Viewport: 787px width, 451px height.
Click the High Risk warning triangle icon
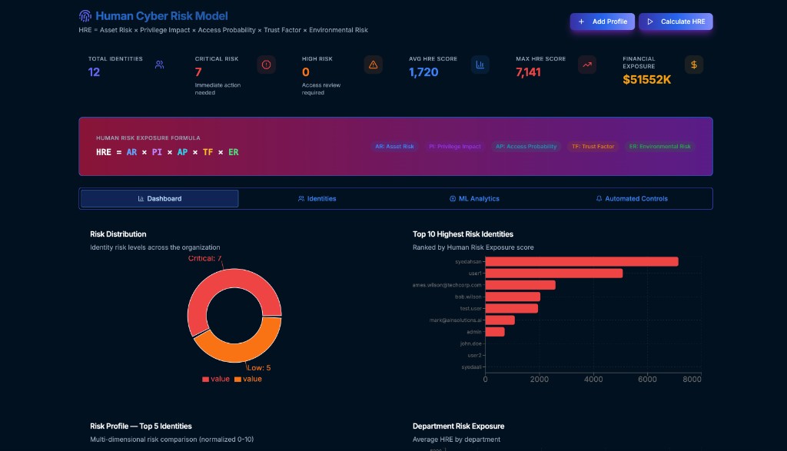(x=373, y=65)
